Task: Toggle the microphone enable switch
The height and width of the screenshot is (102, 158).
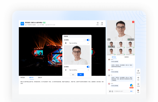Action: 88,67
